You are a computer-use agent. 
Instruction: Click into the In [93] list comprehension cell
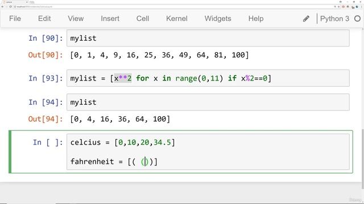[208, 78]
